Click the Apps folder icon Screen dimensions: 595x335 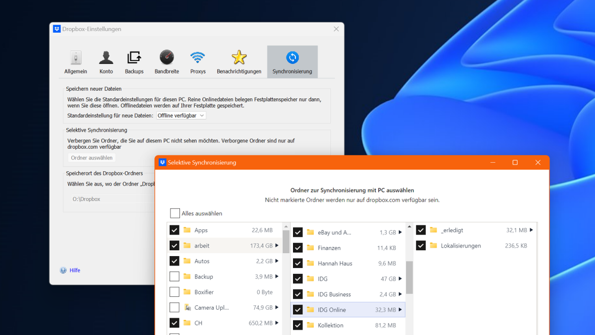187,230
